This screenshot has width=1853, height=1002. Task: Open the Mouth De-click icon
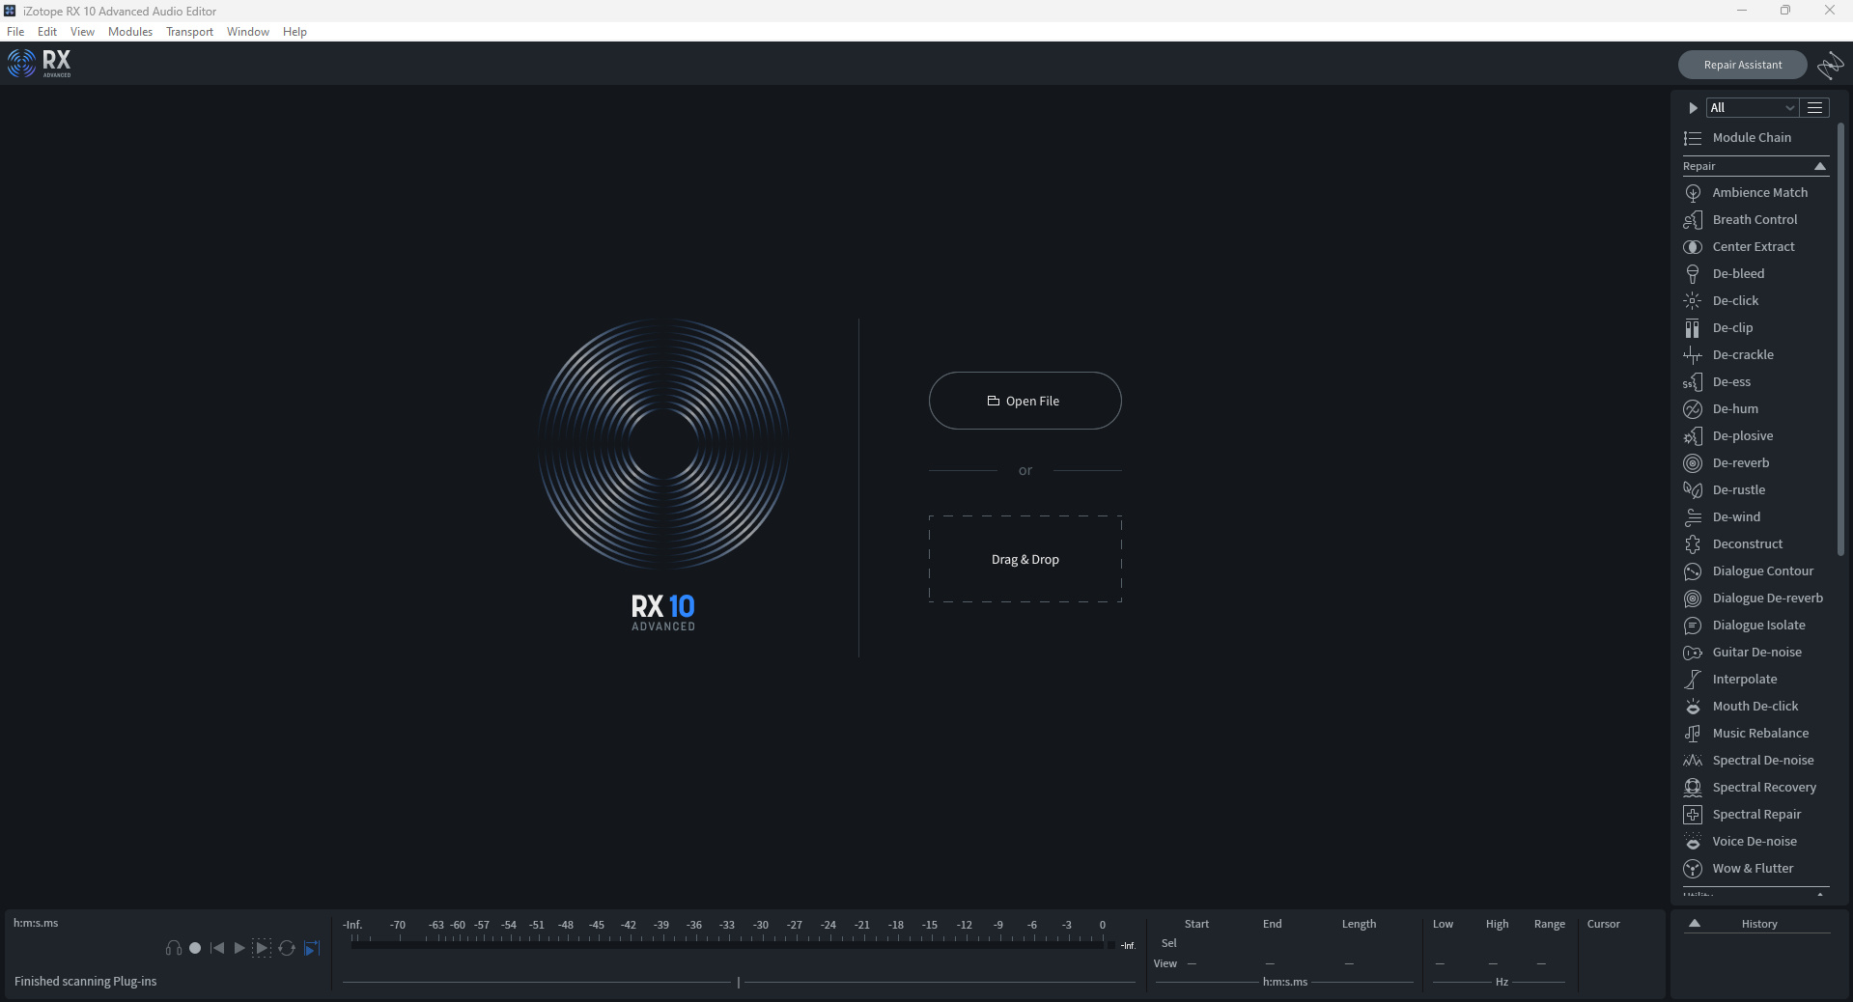pos(1693,707)
